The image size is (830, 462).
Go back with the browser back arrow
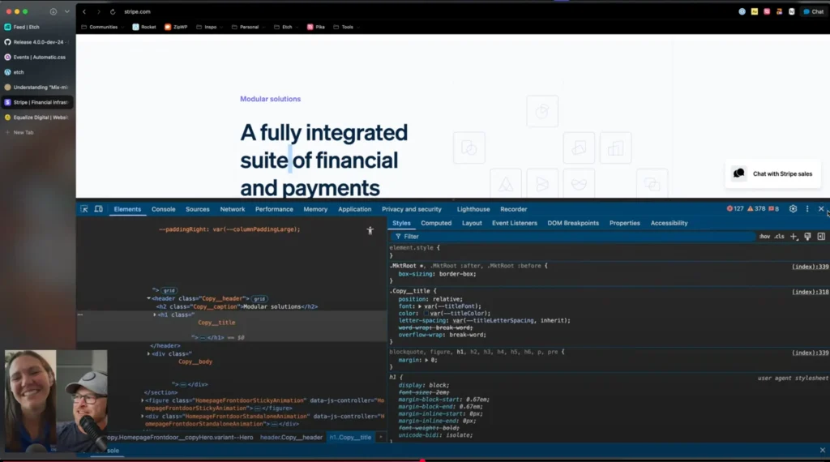[84, 12]
